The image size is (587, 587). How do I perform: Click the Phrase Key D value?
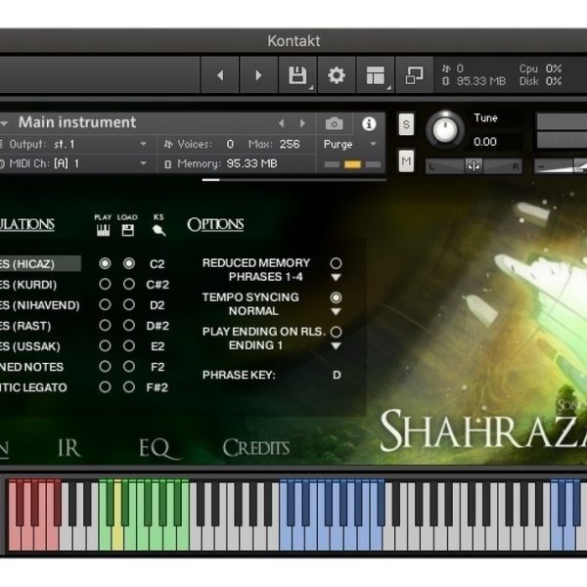(x=337, y=375)
